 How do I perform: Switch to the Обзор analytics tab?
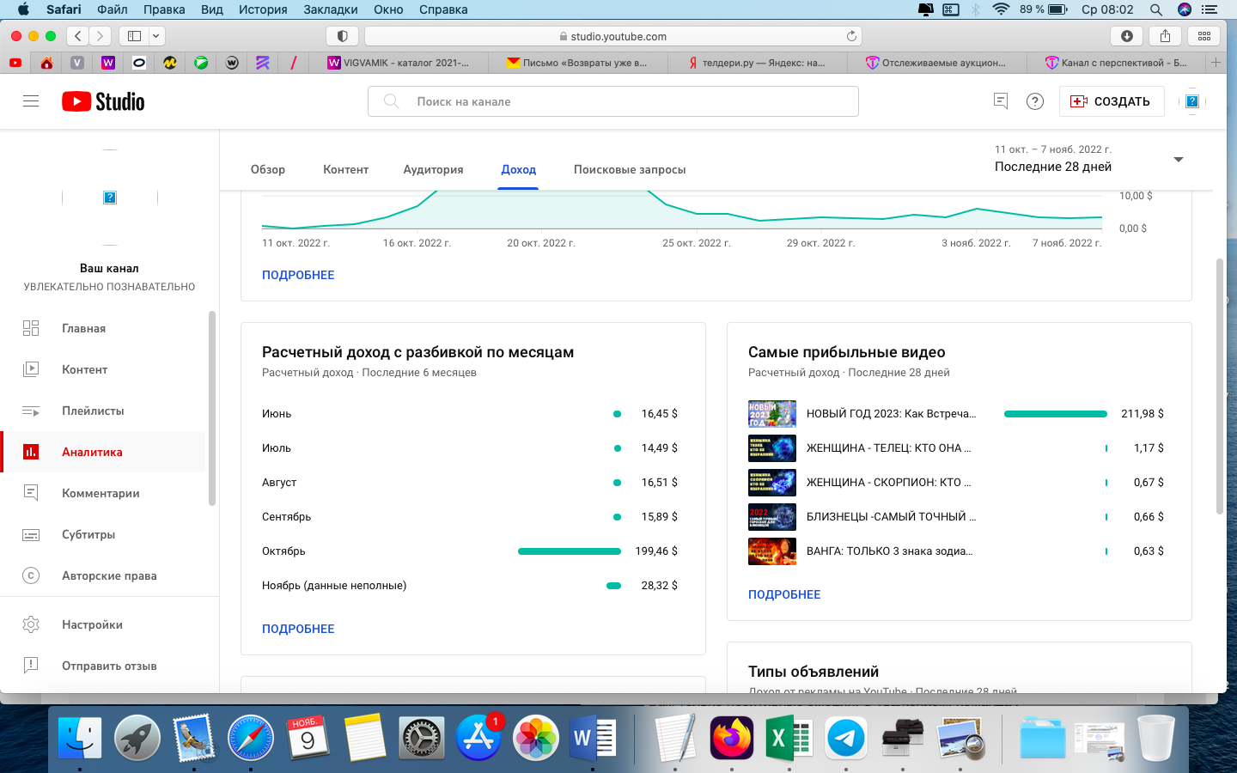[268, 169]
